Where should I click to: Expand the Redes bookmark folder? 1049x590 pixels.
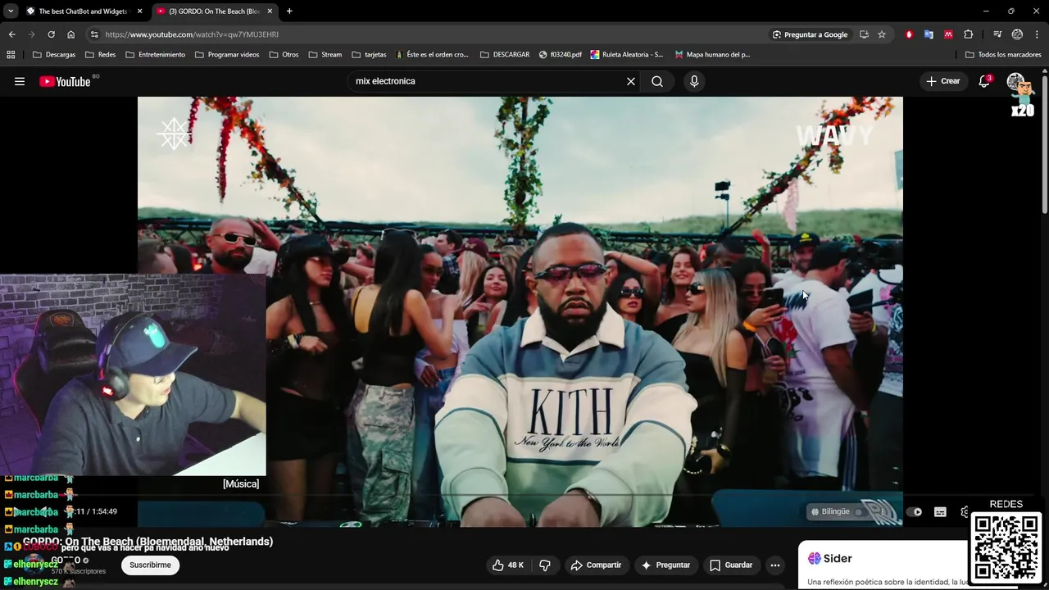[x=100, y=55]
